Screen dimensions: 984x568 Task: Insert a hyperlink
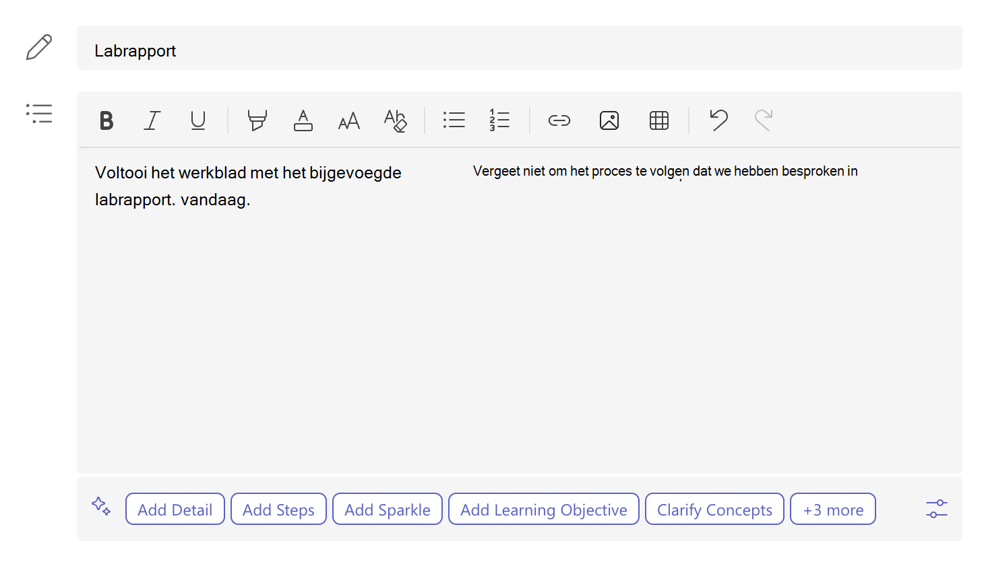pyautogui.click(x=559, y=120)
